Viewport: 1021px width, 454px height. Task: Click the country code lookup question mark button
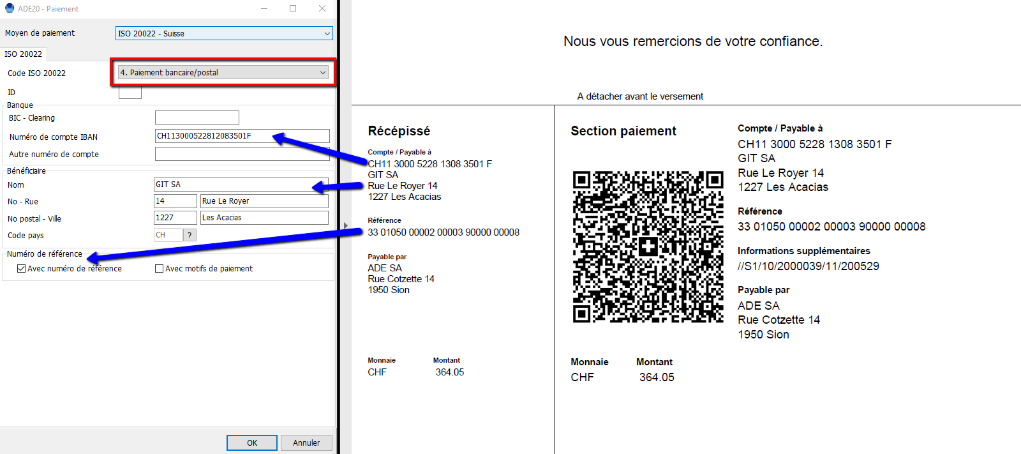pyautogui.click(x=190, y=235)
